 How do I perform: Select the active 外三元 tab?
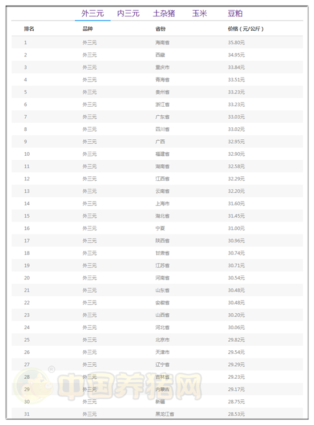[92, 13]
